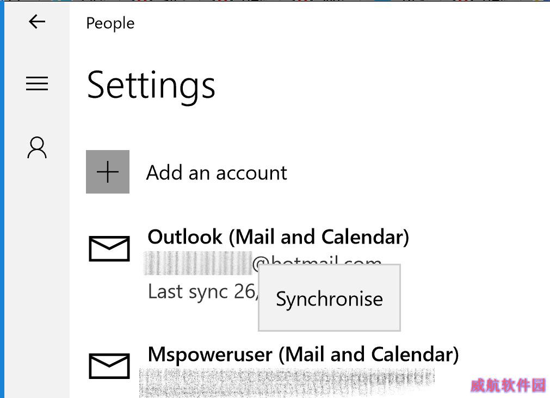The width and height of the screenshot is (550, 398).
Task: Choose Synchronise from the context menu
Action: (329, 298)
